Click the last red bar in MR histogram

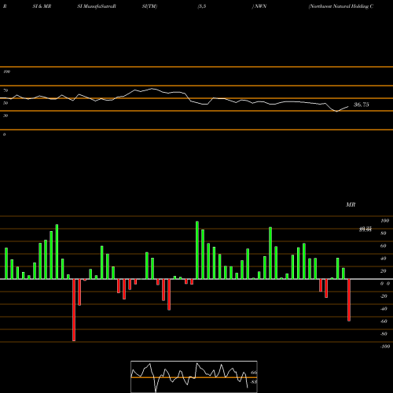(x=349, y=300)
